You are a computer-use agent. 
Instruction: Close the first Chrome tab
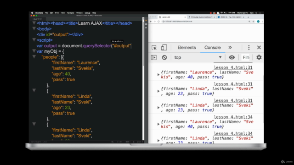coord(185,17)
